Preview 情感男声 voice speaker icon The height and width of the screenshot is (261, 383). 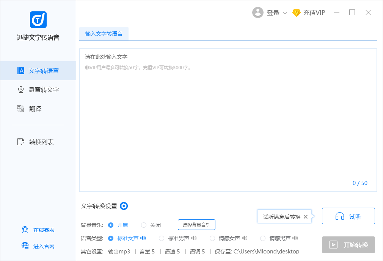point(295,238)
